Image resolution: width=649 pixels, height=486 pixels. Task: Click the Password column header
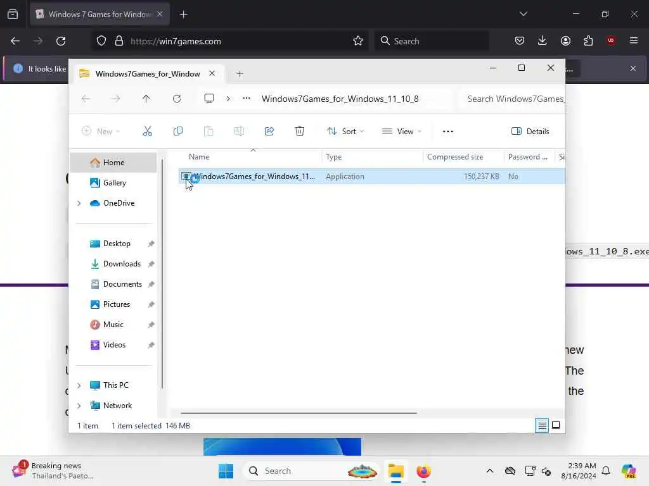[529, 157]
